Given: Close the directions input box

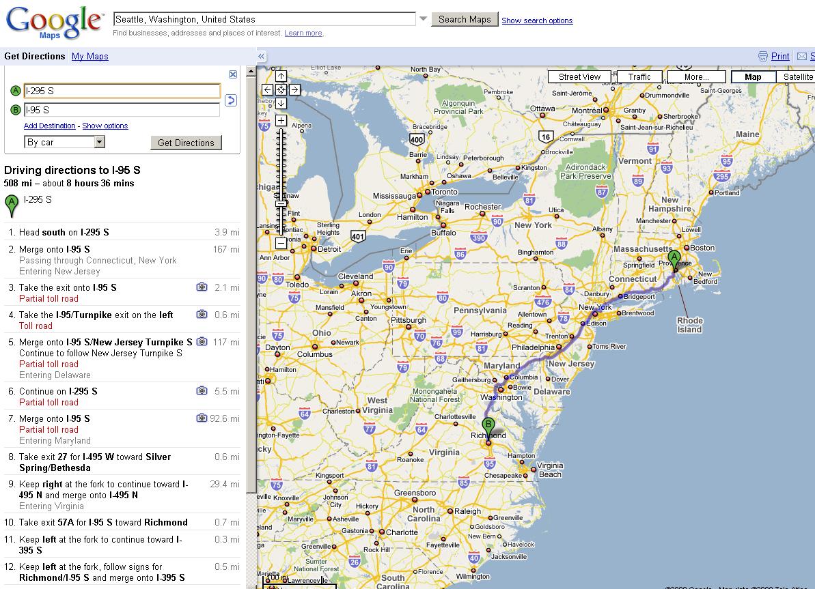Looking at the screenshot, I should click(x=233, y=74).
